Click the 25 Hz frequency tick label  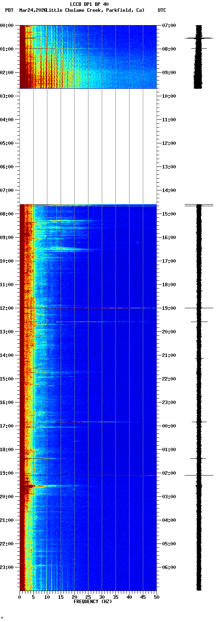point(88,597)
